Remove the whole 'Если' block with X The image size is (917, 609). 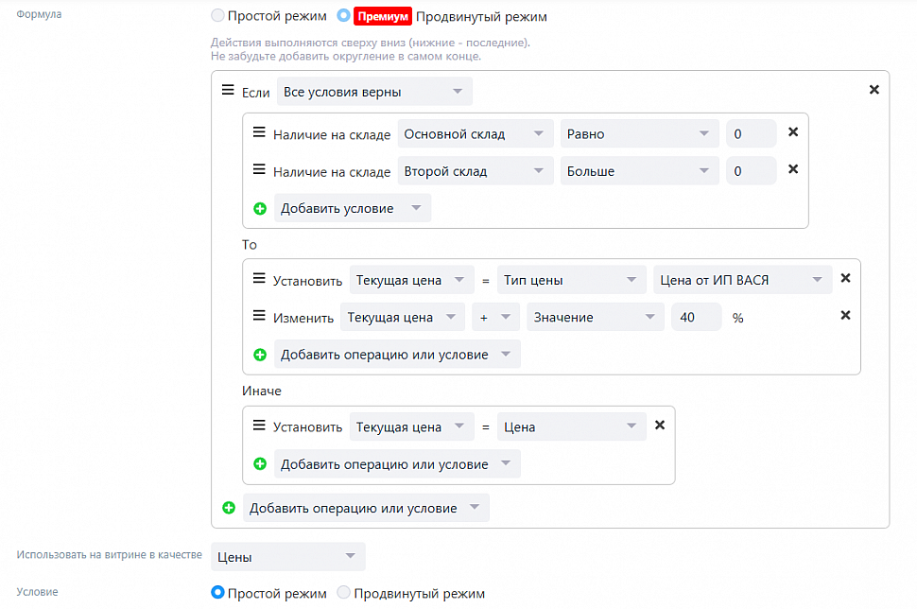coord(874,90)
